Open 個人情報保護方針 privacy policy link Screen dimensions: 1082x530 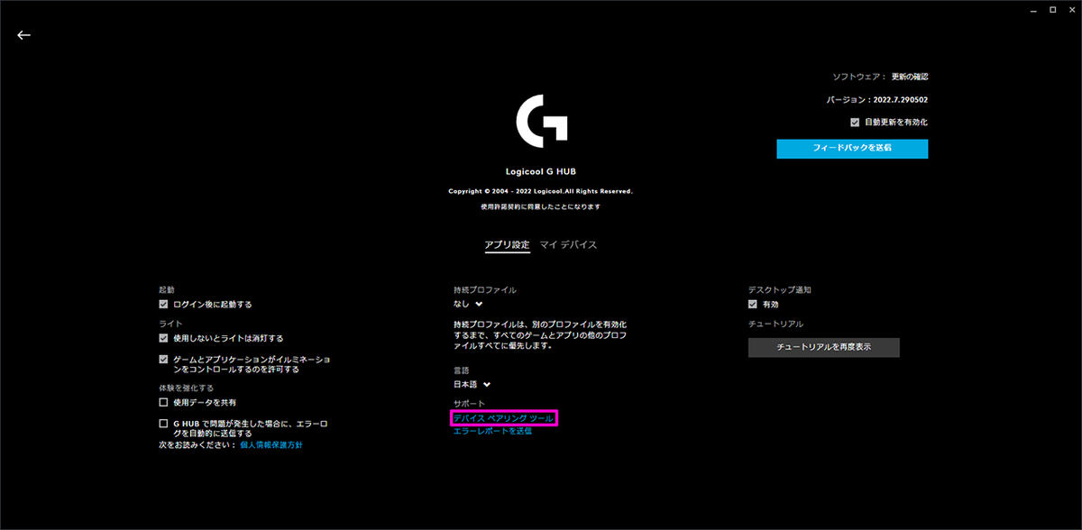(x=271, y=445)
